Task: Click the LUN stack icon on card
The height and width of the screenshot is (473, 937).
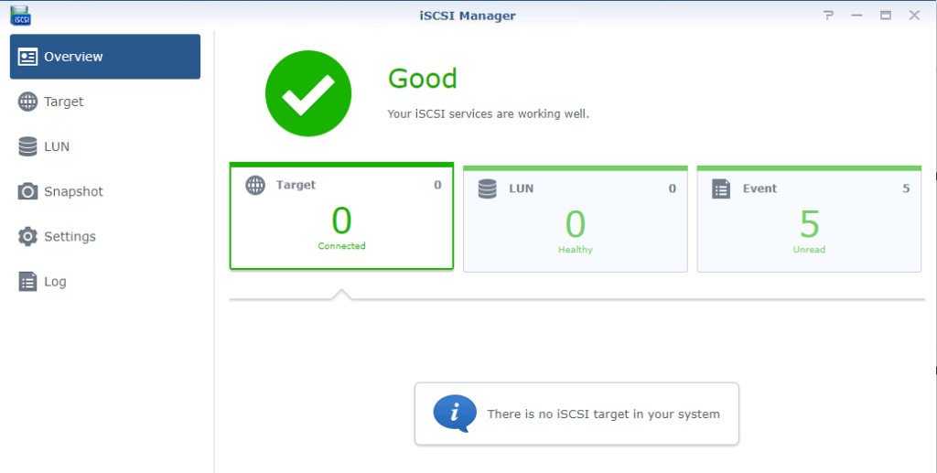Action: tap(488, 188)
